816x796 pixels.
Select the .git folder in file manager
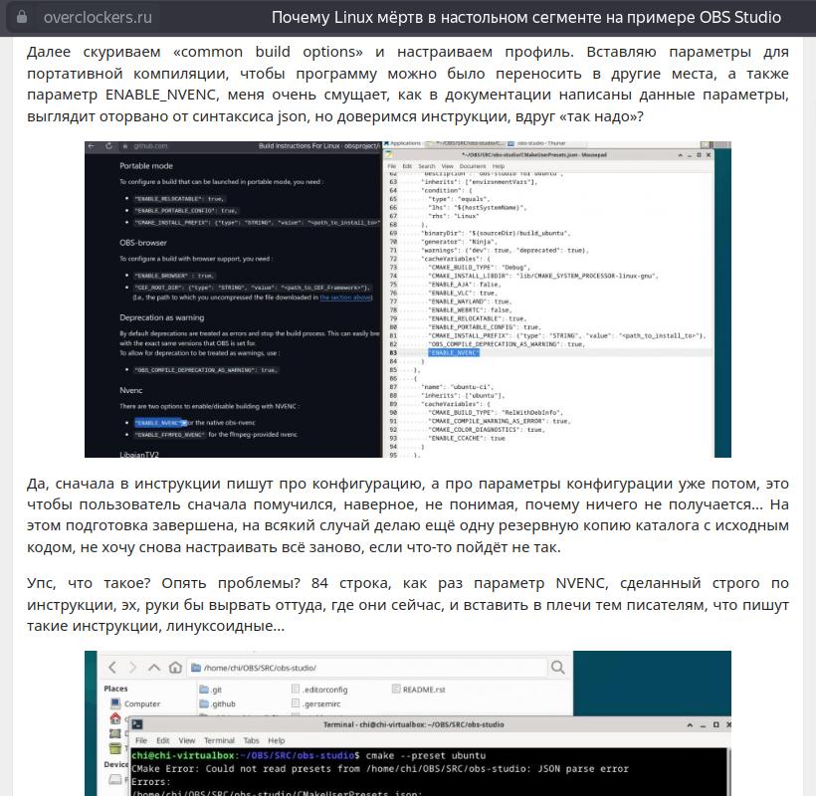(211, 690)
